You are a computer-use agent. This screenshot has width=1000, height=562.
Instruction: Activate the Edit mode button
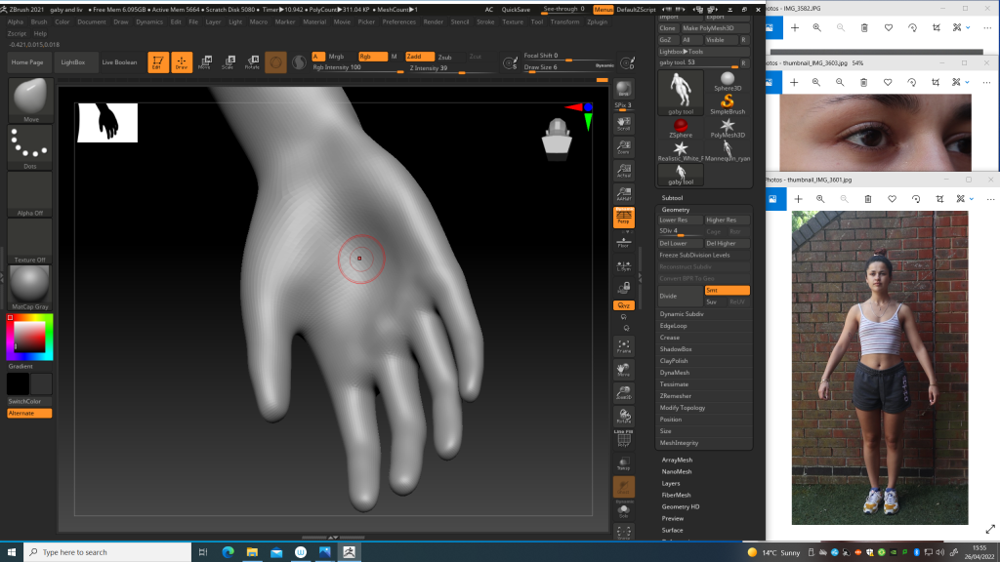click(x=157, y=62)
